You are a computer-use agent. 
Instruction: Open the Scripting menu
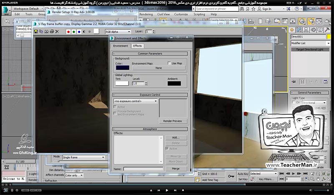pos(199,14)
